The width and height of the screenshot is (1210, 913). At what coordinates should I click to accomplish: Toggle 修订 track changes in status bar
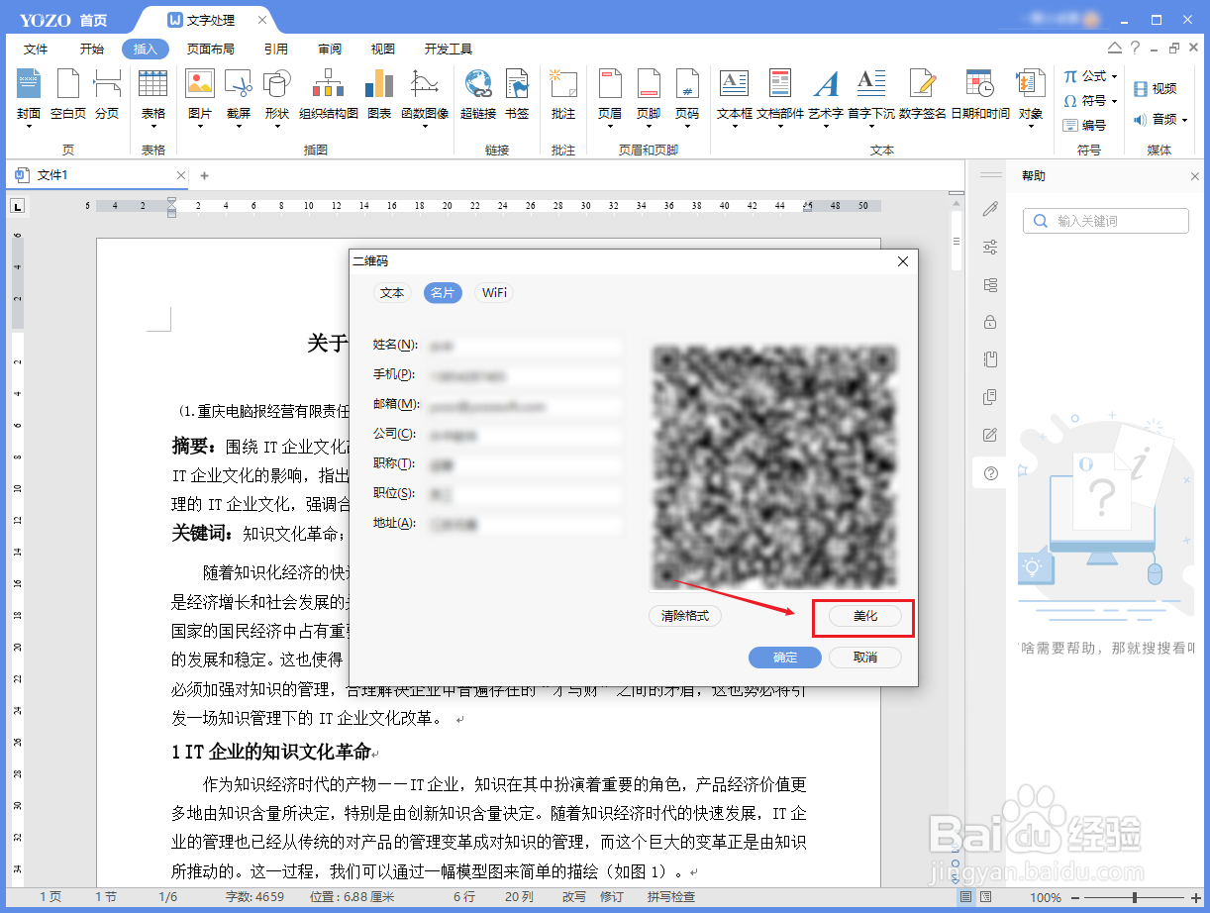[611, 897]
